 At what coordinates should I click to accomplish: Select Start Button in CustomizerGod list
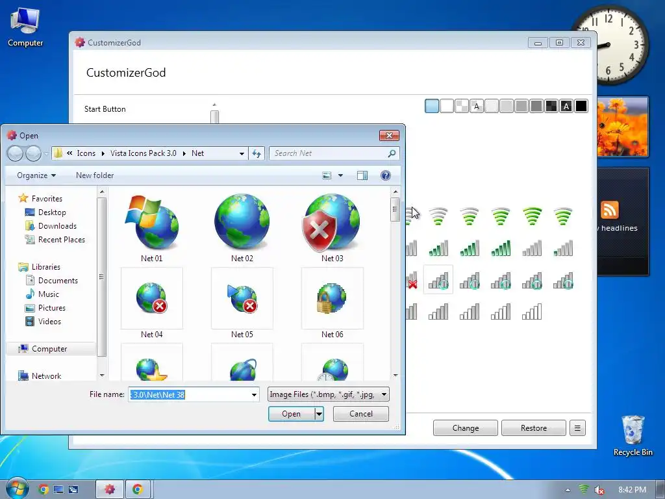pos(105,109)
